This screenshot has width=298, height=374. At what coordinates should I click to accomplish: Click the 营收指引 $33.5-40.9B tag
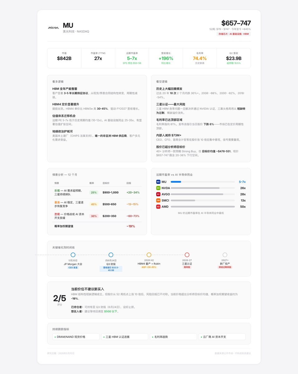111,269
